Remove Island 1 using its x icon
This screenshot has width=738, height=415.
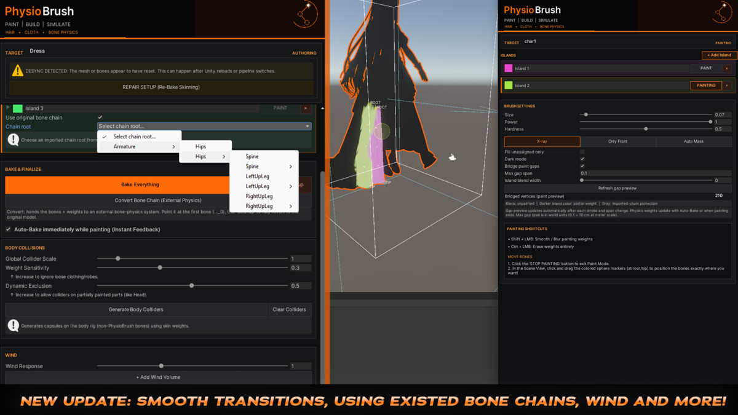pyautogui.click(x=727, y=68)
